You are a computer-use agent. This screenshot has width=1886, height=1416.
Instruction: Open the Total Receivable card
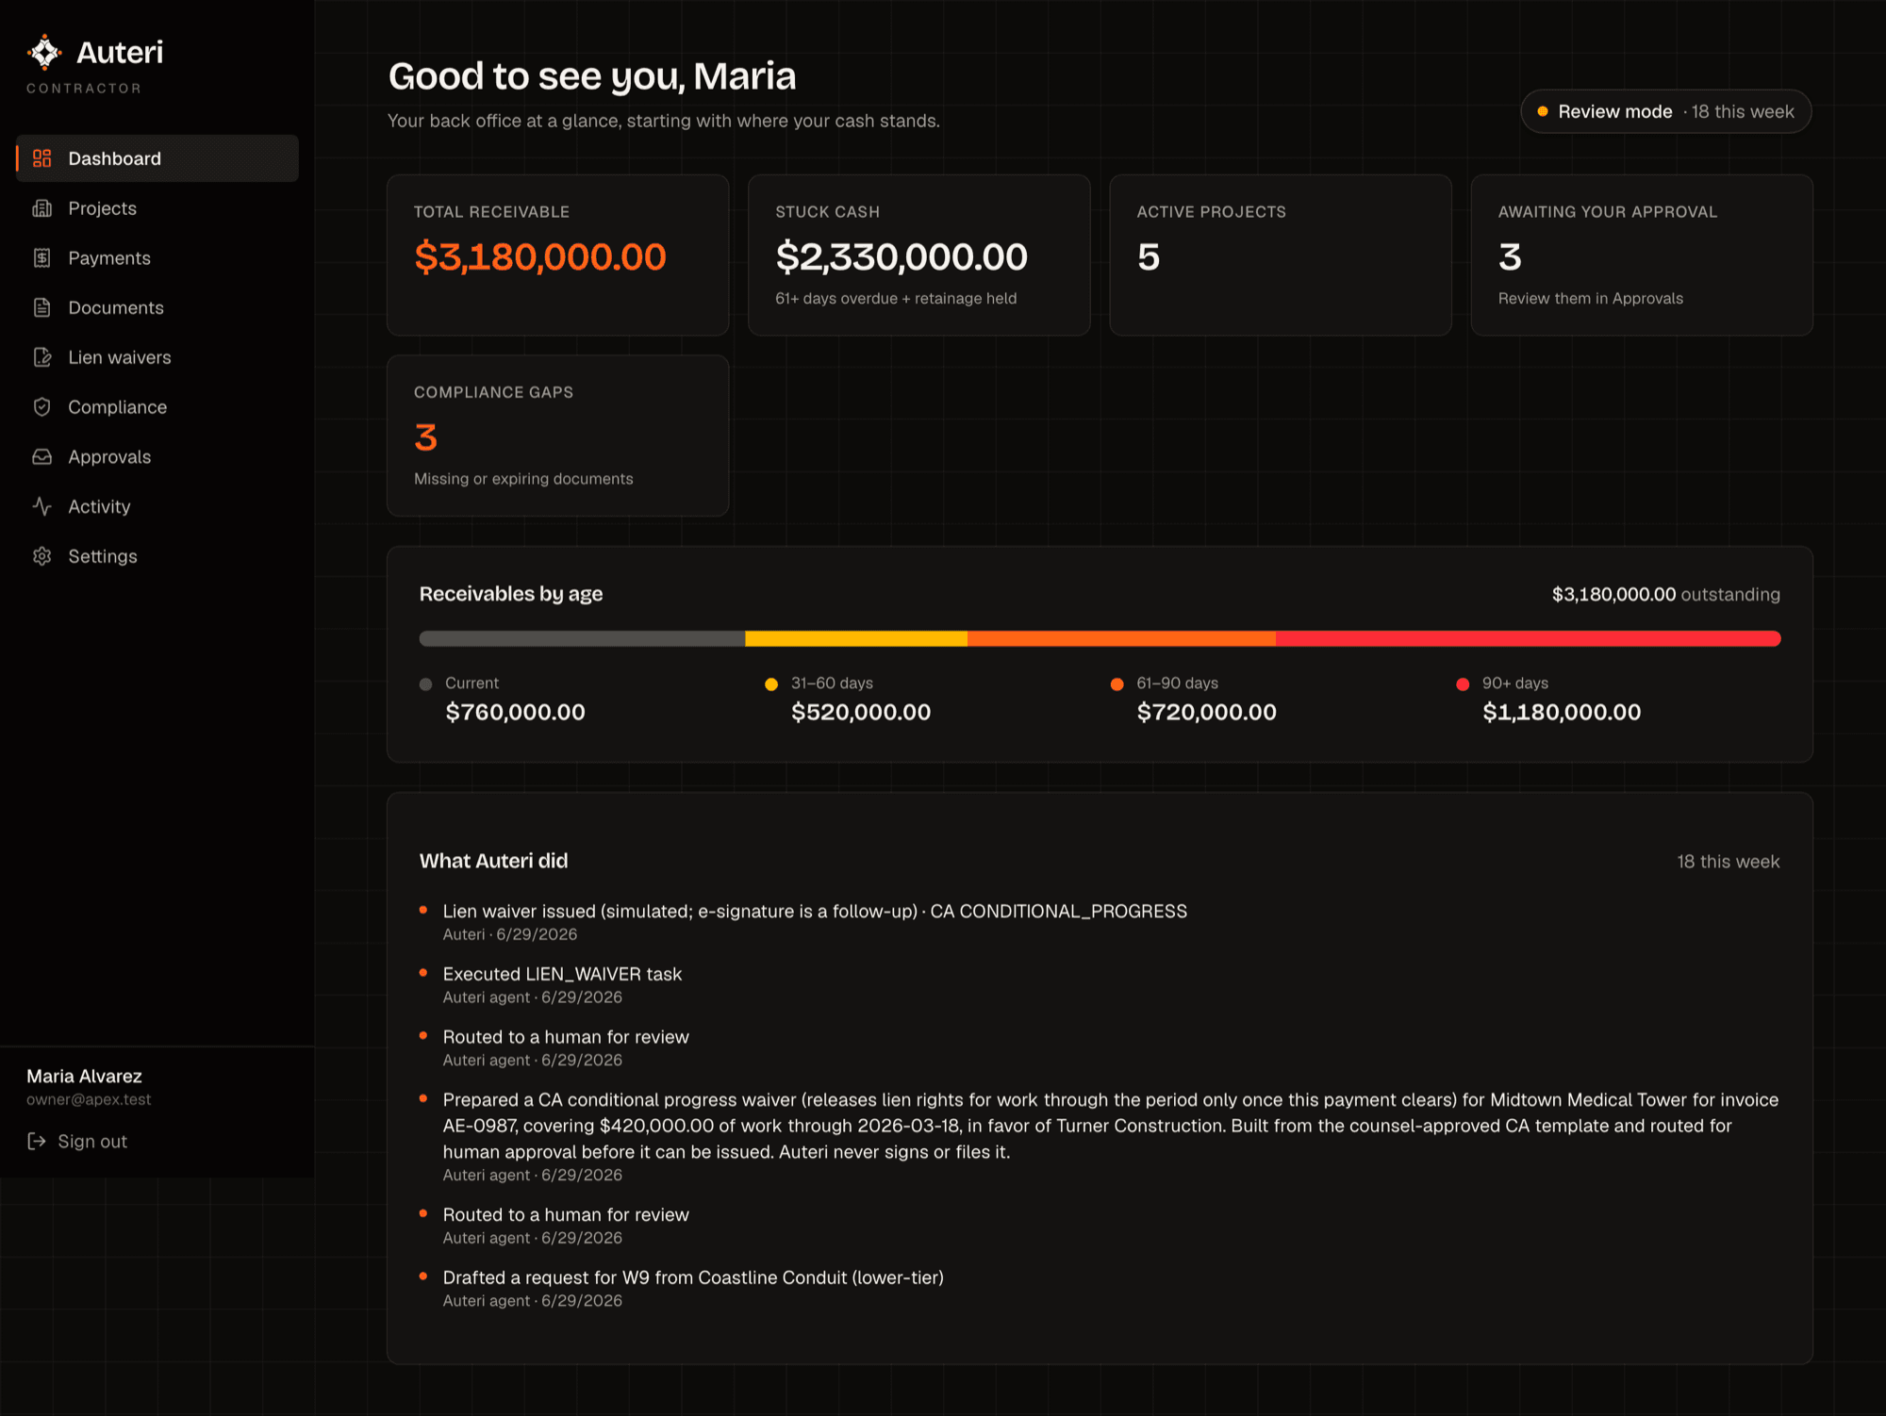(x=557, y=255)
